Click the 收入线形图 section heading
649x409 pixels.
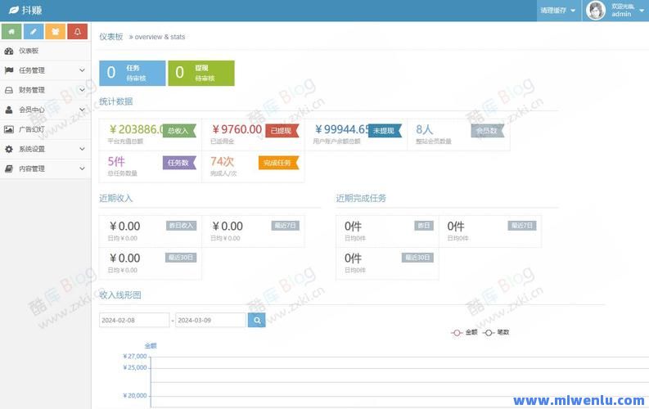tap(120, 294)
